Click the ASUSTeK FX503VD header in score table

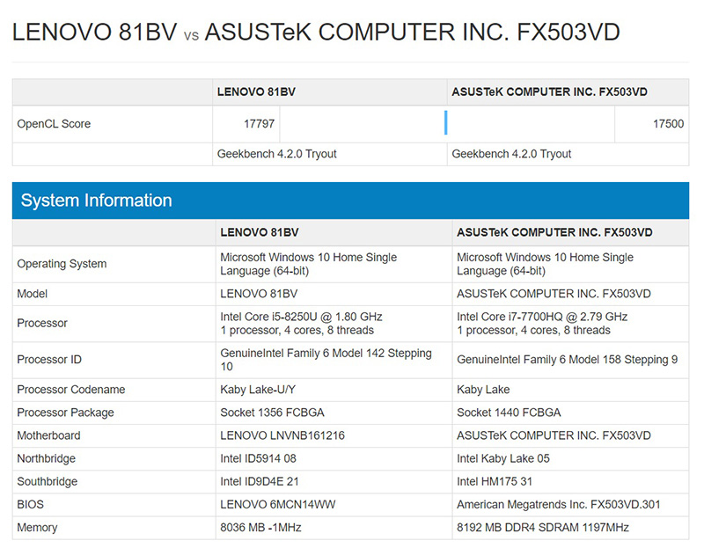549,91
